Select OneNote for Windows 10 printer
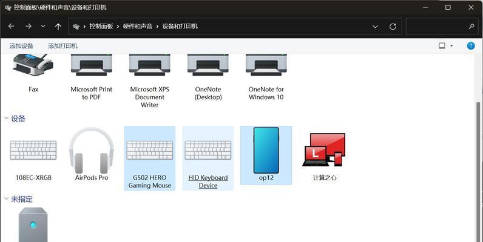The height and width of the screenshot is (242, 483). click(266, 65)
